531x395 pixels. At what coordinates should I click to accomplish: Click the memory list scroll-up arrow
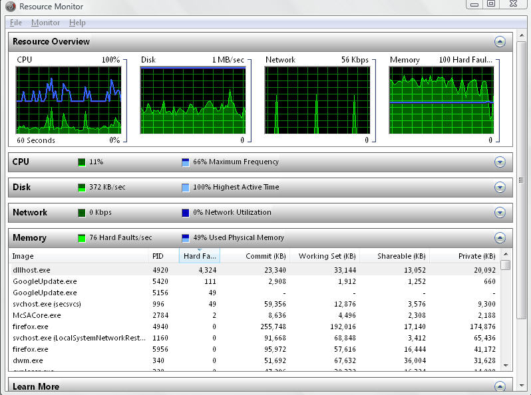(x=506, y=254)
